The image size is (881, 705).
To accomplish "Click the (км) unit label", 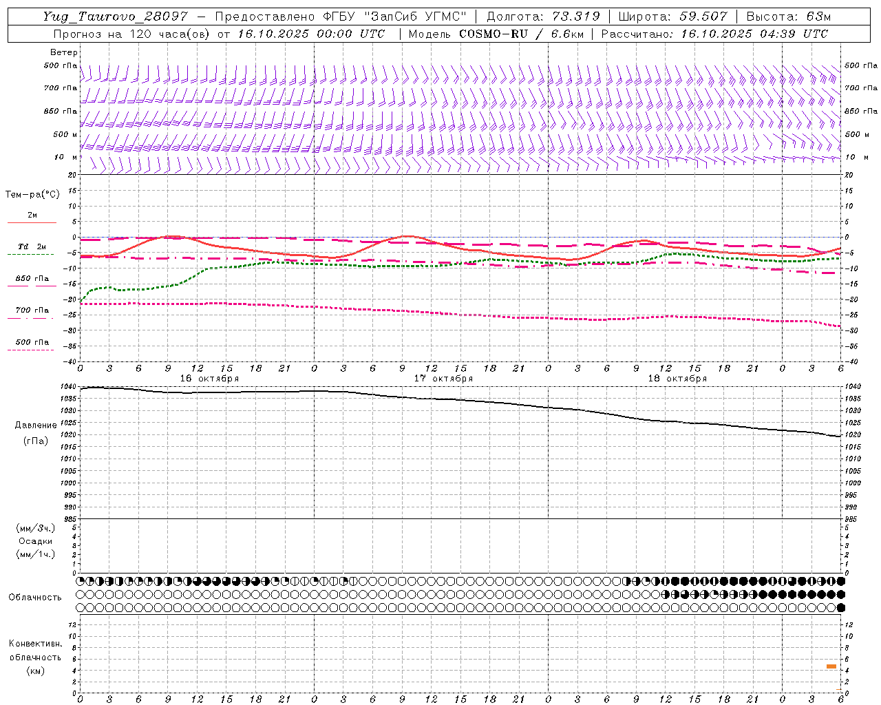I will point(35,671).
